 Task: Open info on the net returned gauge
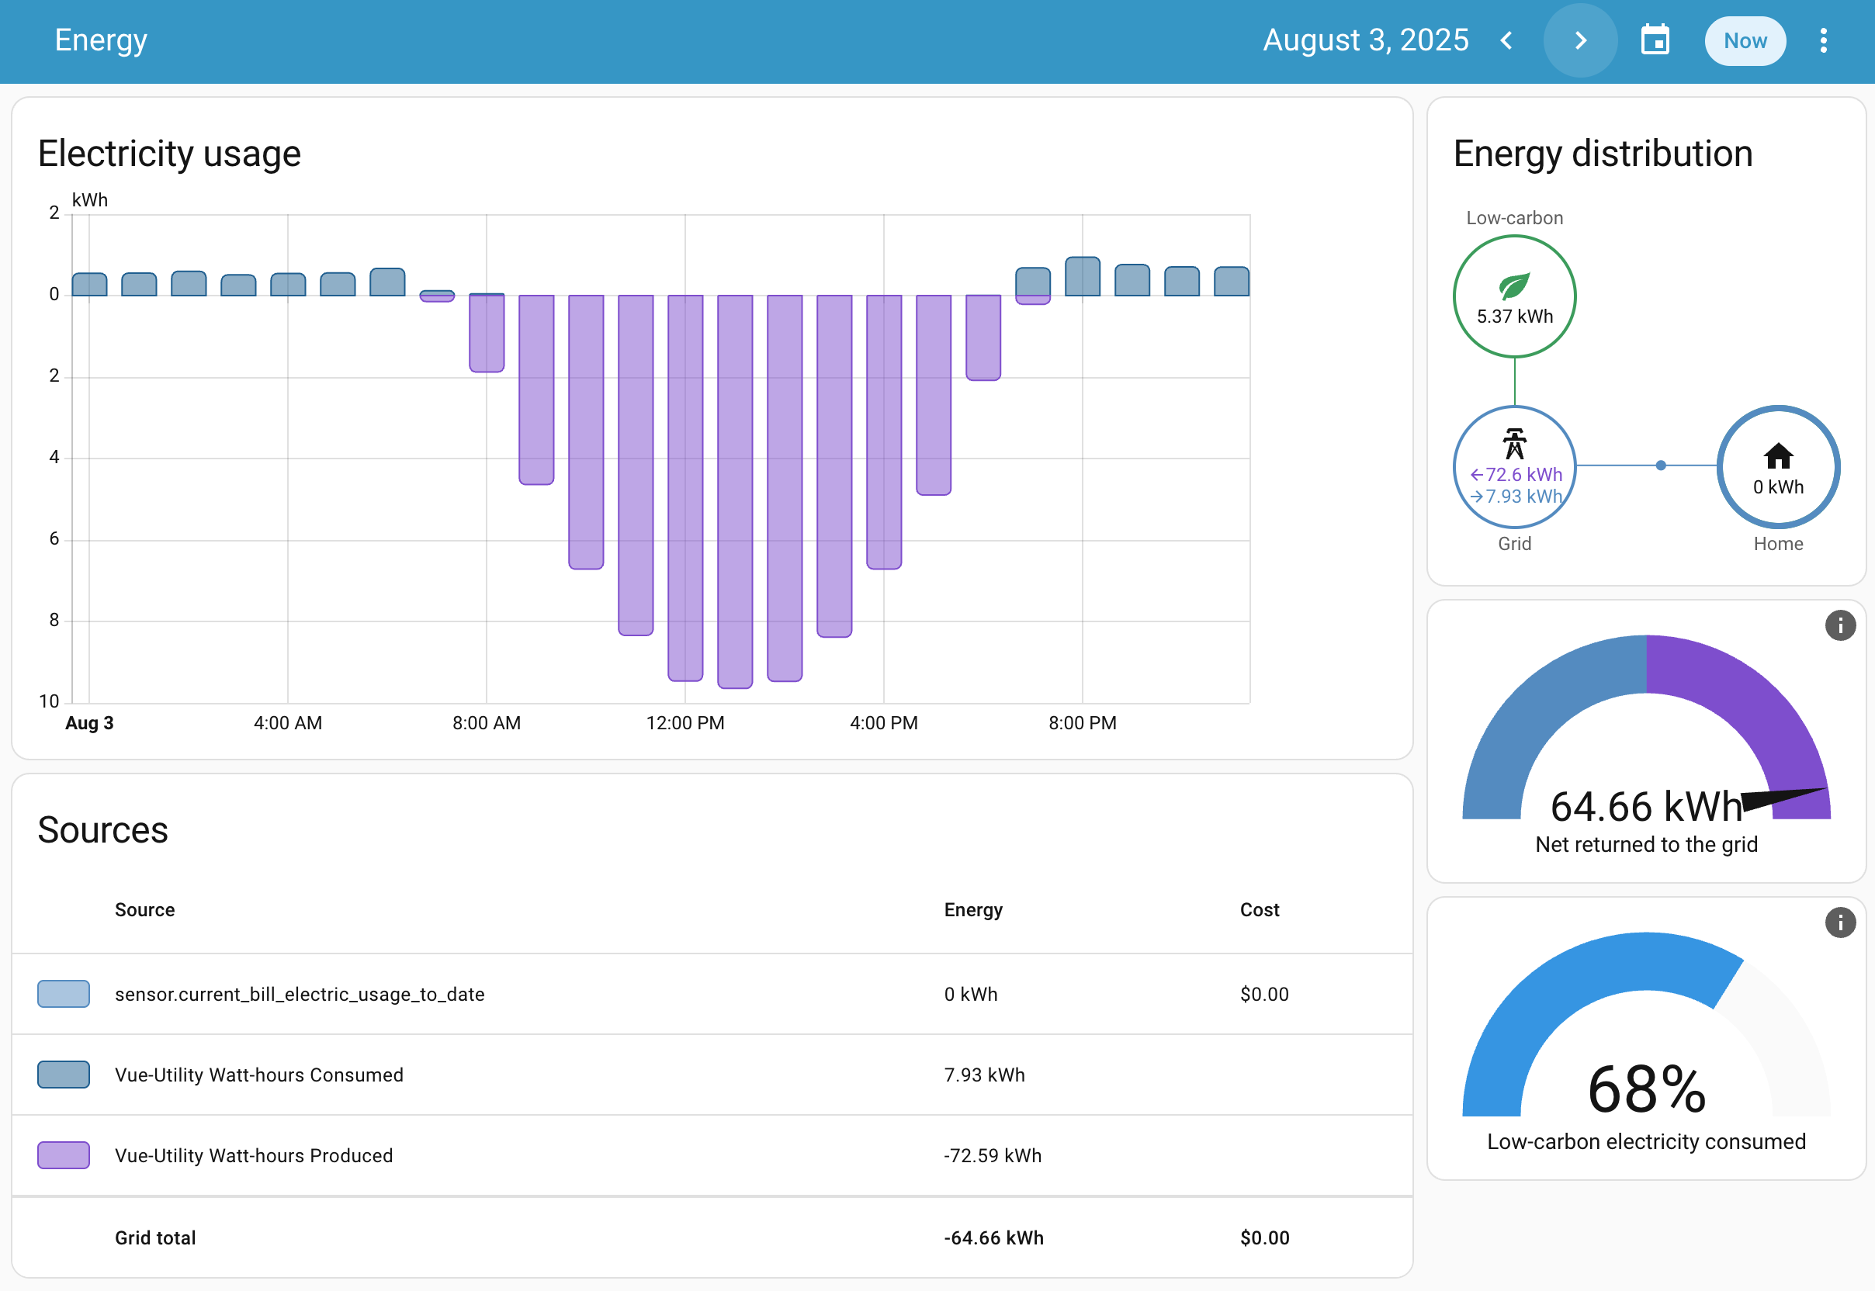(x=1841, y=625)
